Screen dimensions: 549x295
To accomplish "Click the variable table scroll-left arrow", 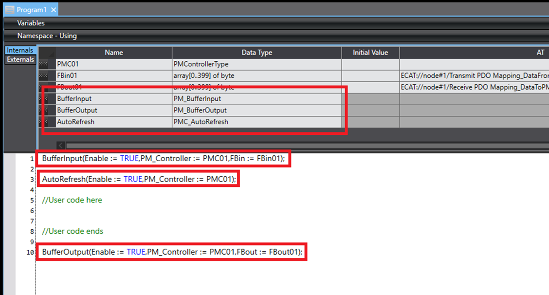I will (61, 146).
